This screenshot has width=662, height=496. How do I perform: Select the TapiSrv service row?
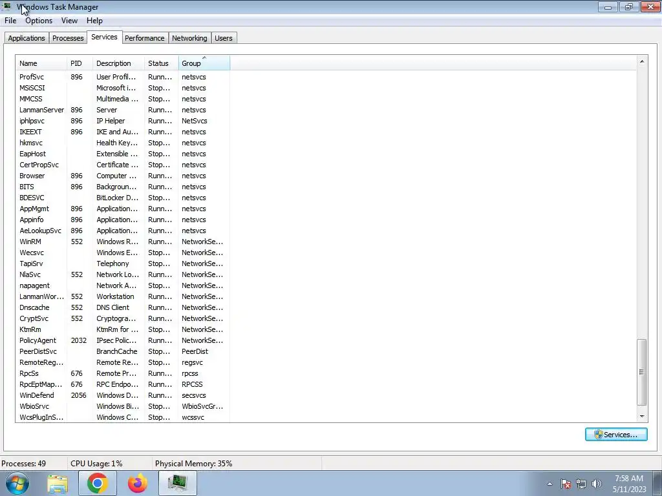click(123, 263)
